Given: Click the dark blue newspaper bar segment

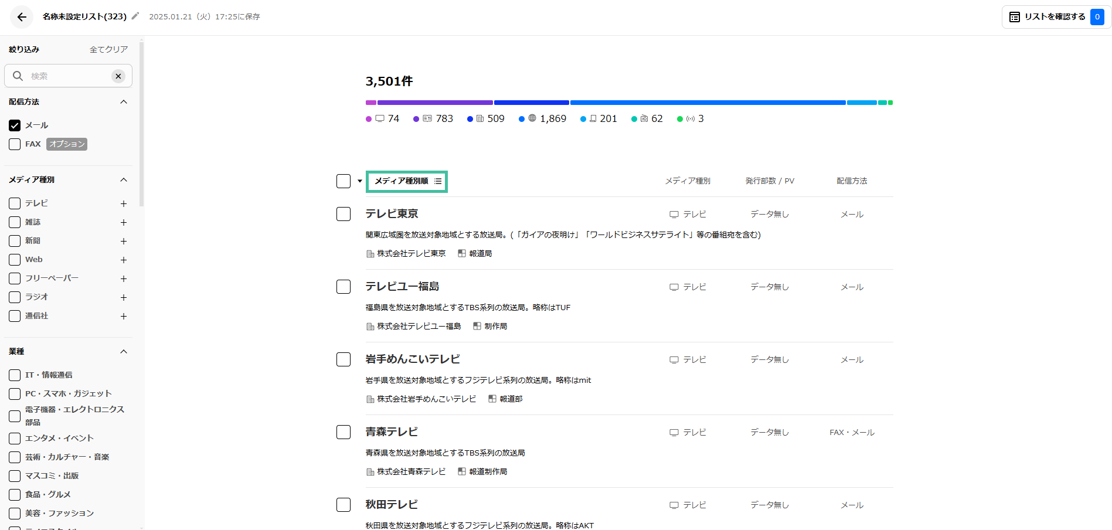Looking at the screenshot, I should tap(532, 103).
